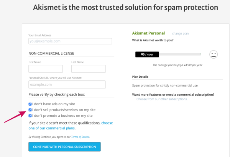This screenshot has height=157, width=230.
Task: Click the "change plan" link
Action: pyautogui.click(x=180, y=34)
